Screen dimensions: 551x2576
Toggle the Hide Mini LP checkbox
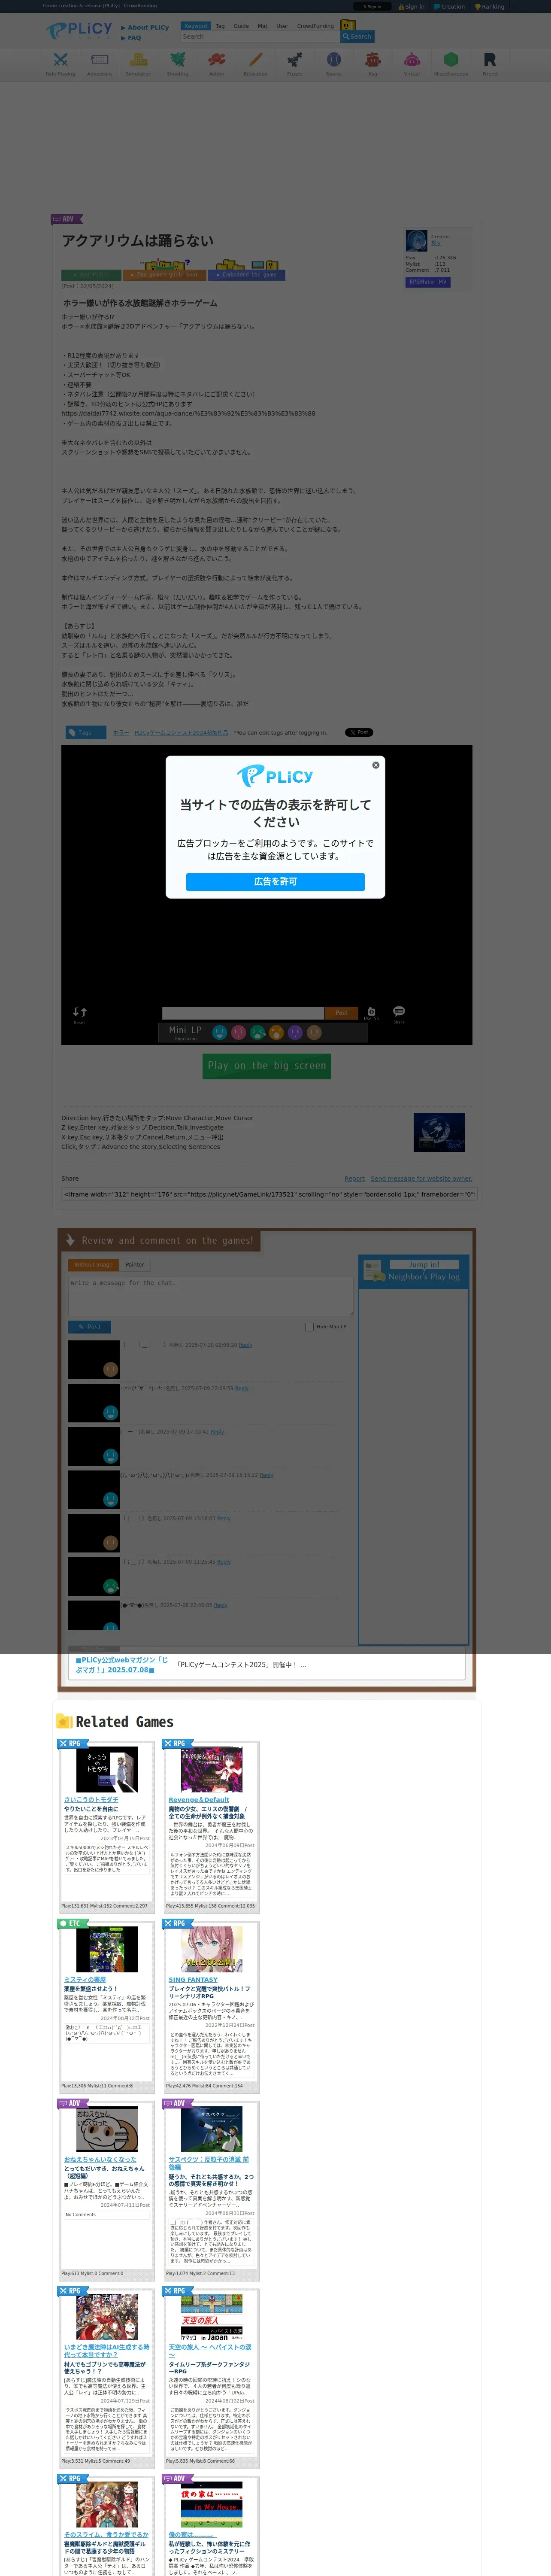[x=309, y=1327]
